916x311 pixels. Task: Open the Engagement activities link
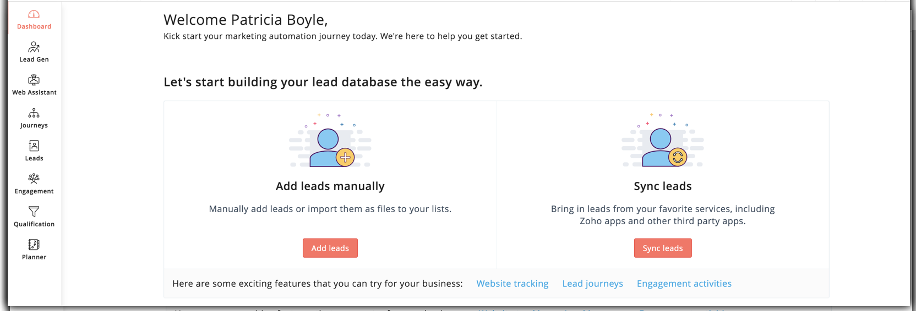point(684,284)
